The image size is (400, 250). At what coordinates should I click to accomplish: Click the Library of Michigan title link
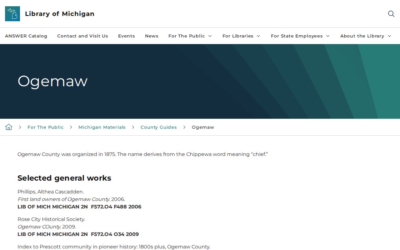pos(60,14)
